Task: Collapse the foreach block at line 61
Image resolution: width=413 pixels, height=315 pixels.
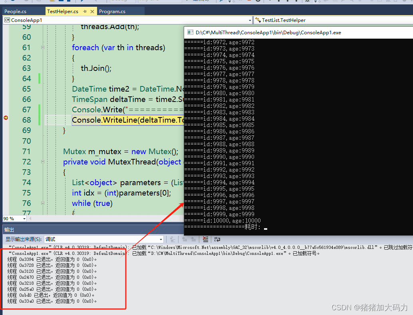Action: 43,47
